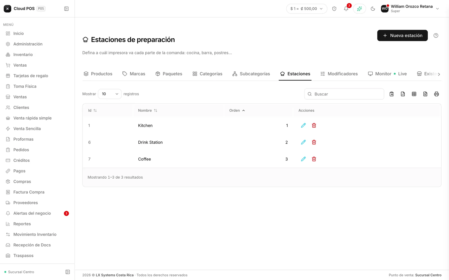Open the Monitor Live tab
449x280 pixels.
387,74
